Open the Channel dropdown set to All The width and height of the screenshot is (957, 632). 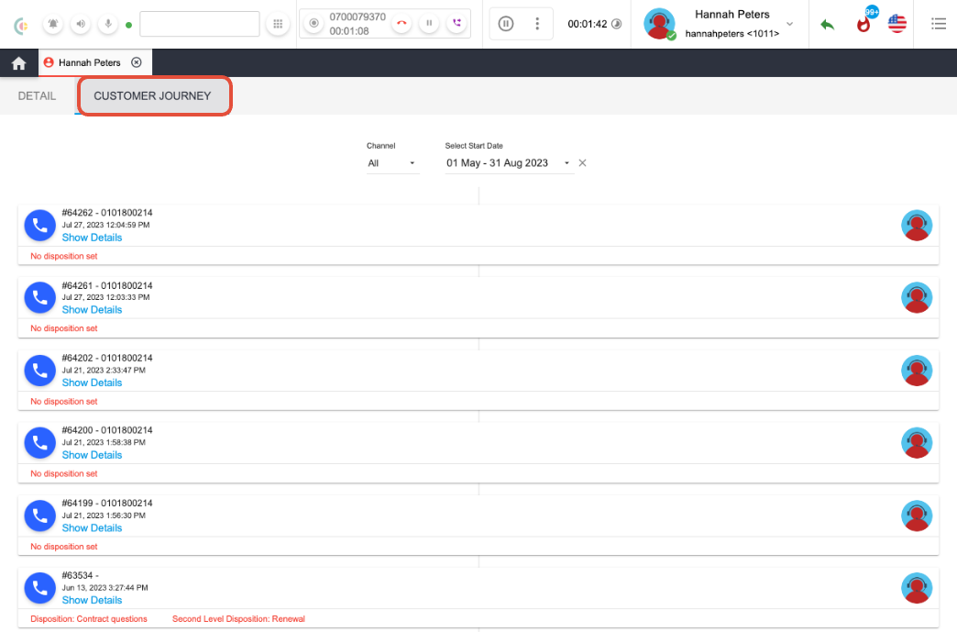392,163
